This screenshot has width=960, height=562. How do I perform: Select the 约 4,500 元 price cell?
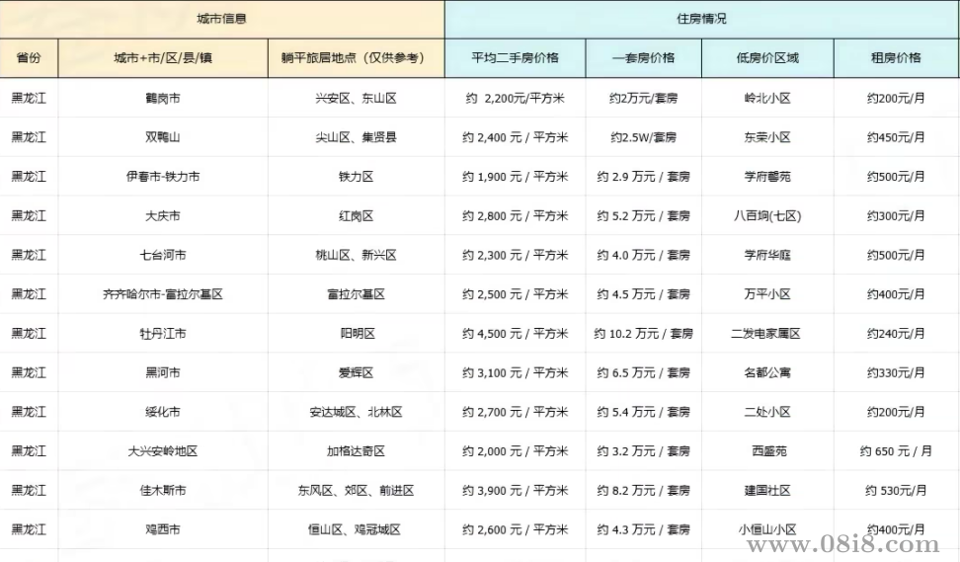(x=515, y=333)
